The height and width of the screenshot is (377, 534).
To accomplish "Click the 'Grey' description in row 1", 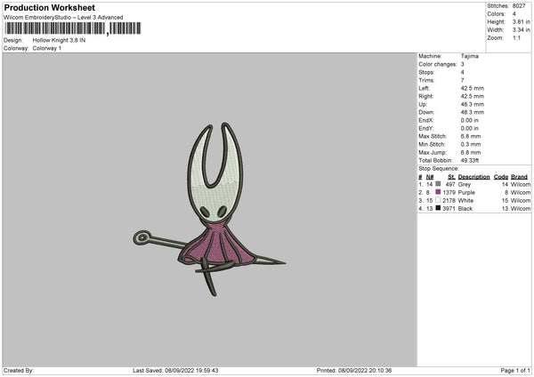I will pos(465,184).
